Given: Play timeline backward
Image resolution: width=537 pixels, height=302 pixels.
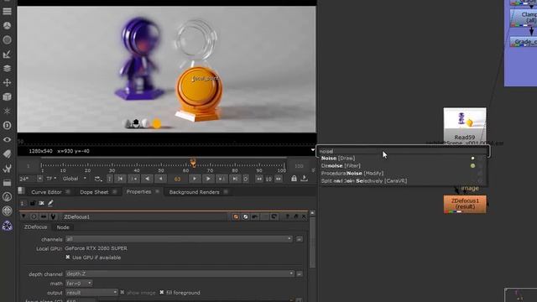Looking at the screenshot, I should (148, 179).
